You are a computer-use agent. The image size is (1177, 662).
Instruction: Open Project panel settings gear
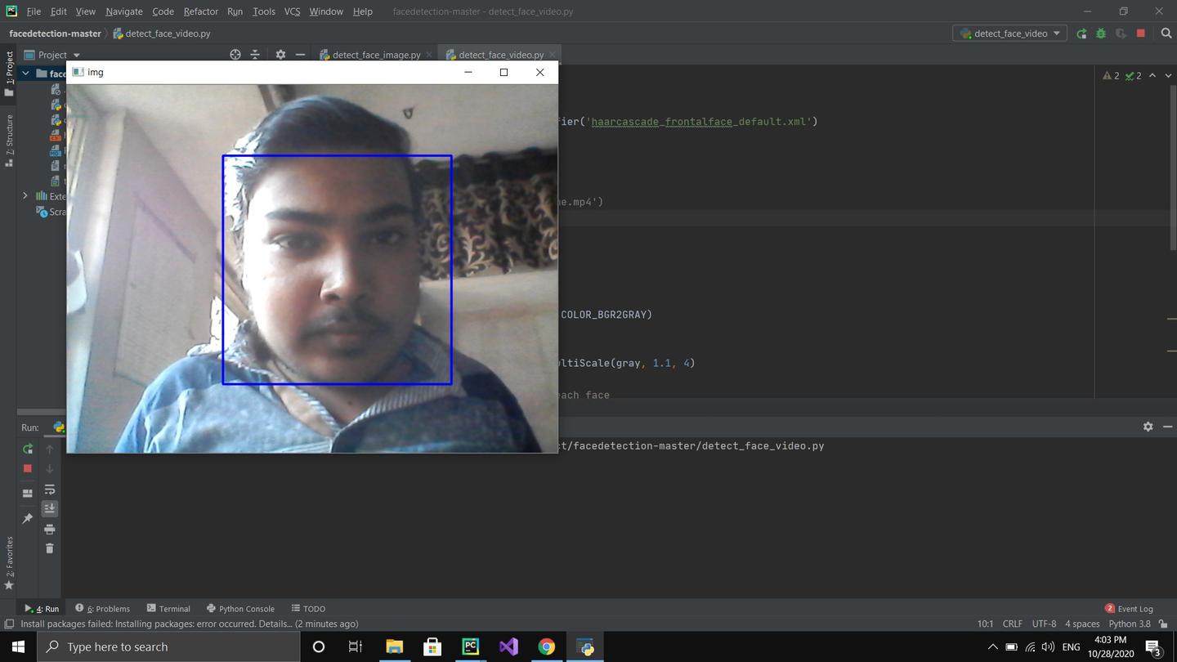[280, 55]
